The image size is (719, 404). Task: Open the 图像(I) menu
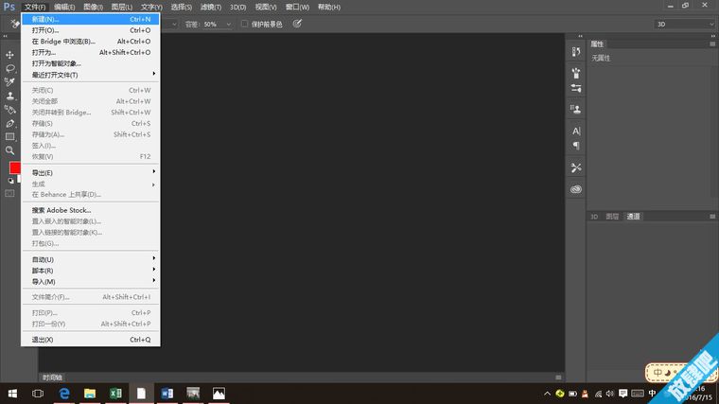click(93, 7)
